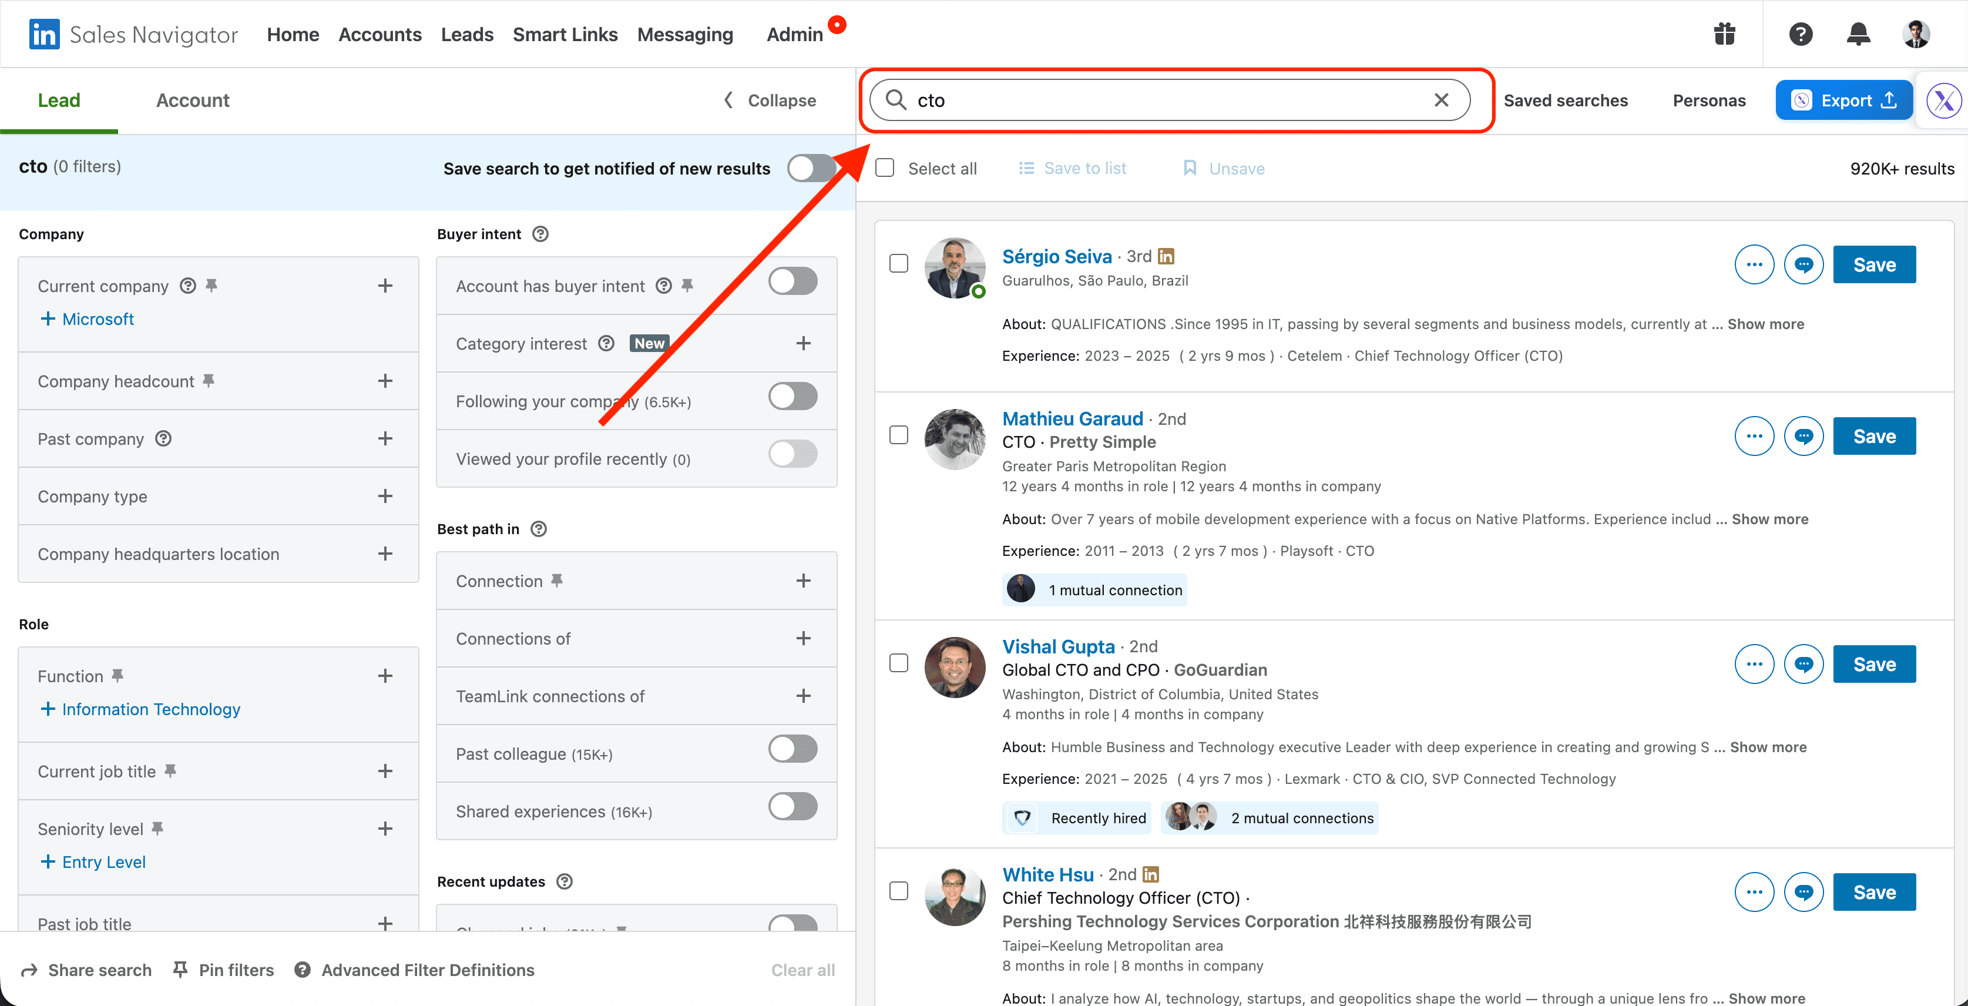The height and width of the screenshot is (1006, 1968).
Task: Click the Buyer intent help icon
Action: (x=540, y=234)
